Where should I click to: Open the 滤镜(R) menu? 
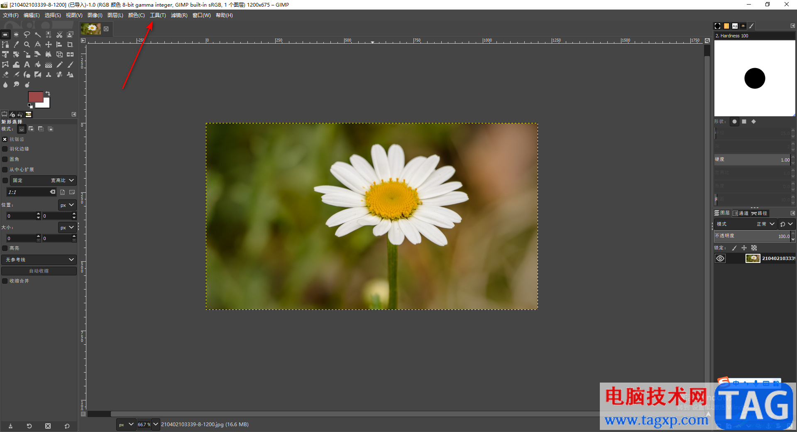click(x=179, y=15)
